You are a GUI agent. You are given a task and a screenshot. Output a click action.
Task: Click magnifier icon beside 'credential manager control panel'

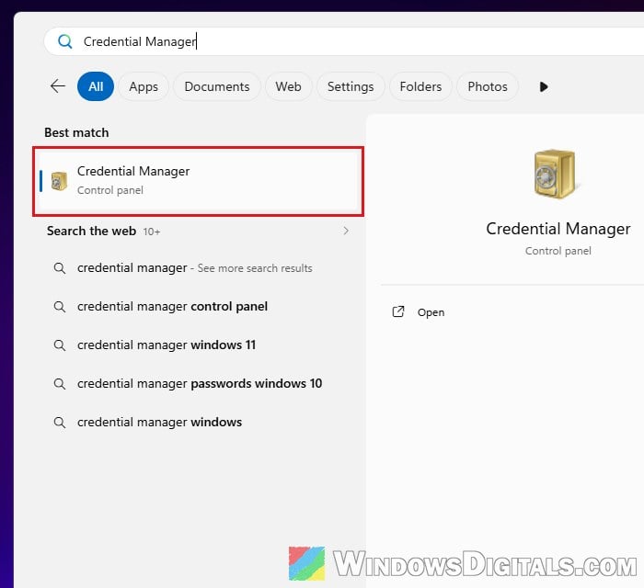(x=60, y=307)
